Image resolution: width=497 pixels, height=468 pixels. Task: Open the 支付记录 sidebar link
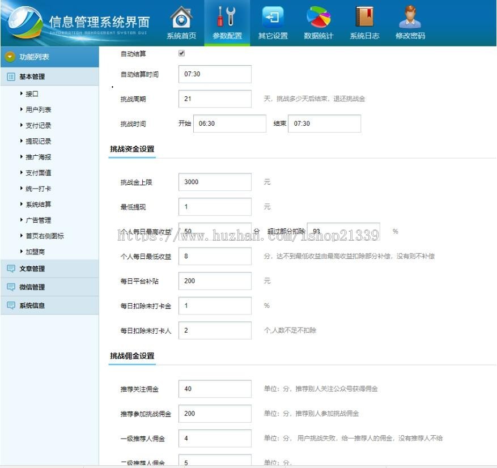tap(39, 125)
